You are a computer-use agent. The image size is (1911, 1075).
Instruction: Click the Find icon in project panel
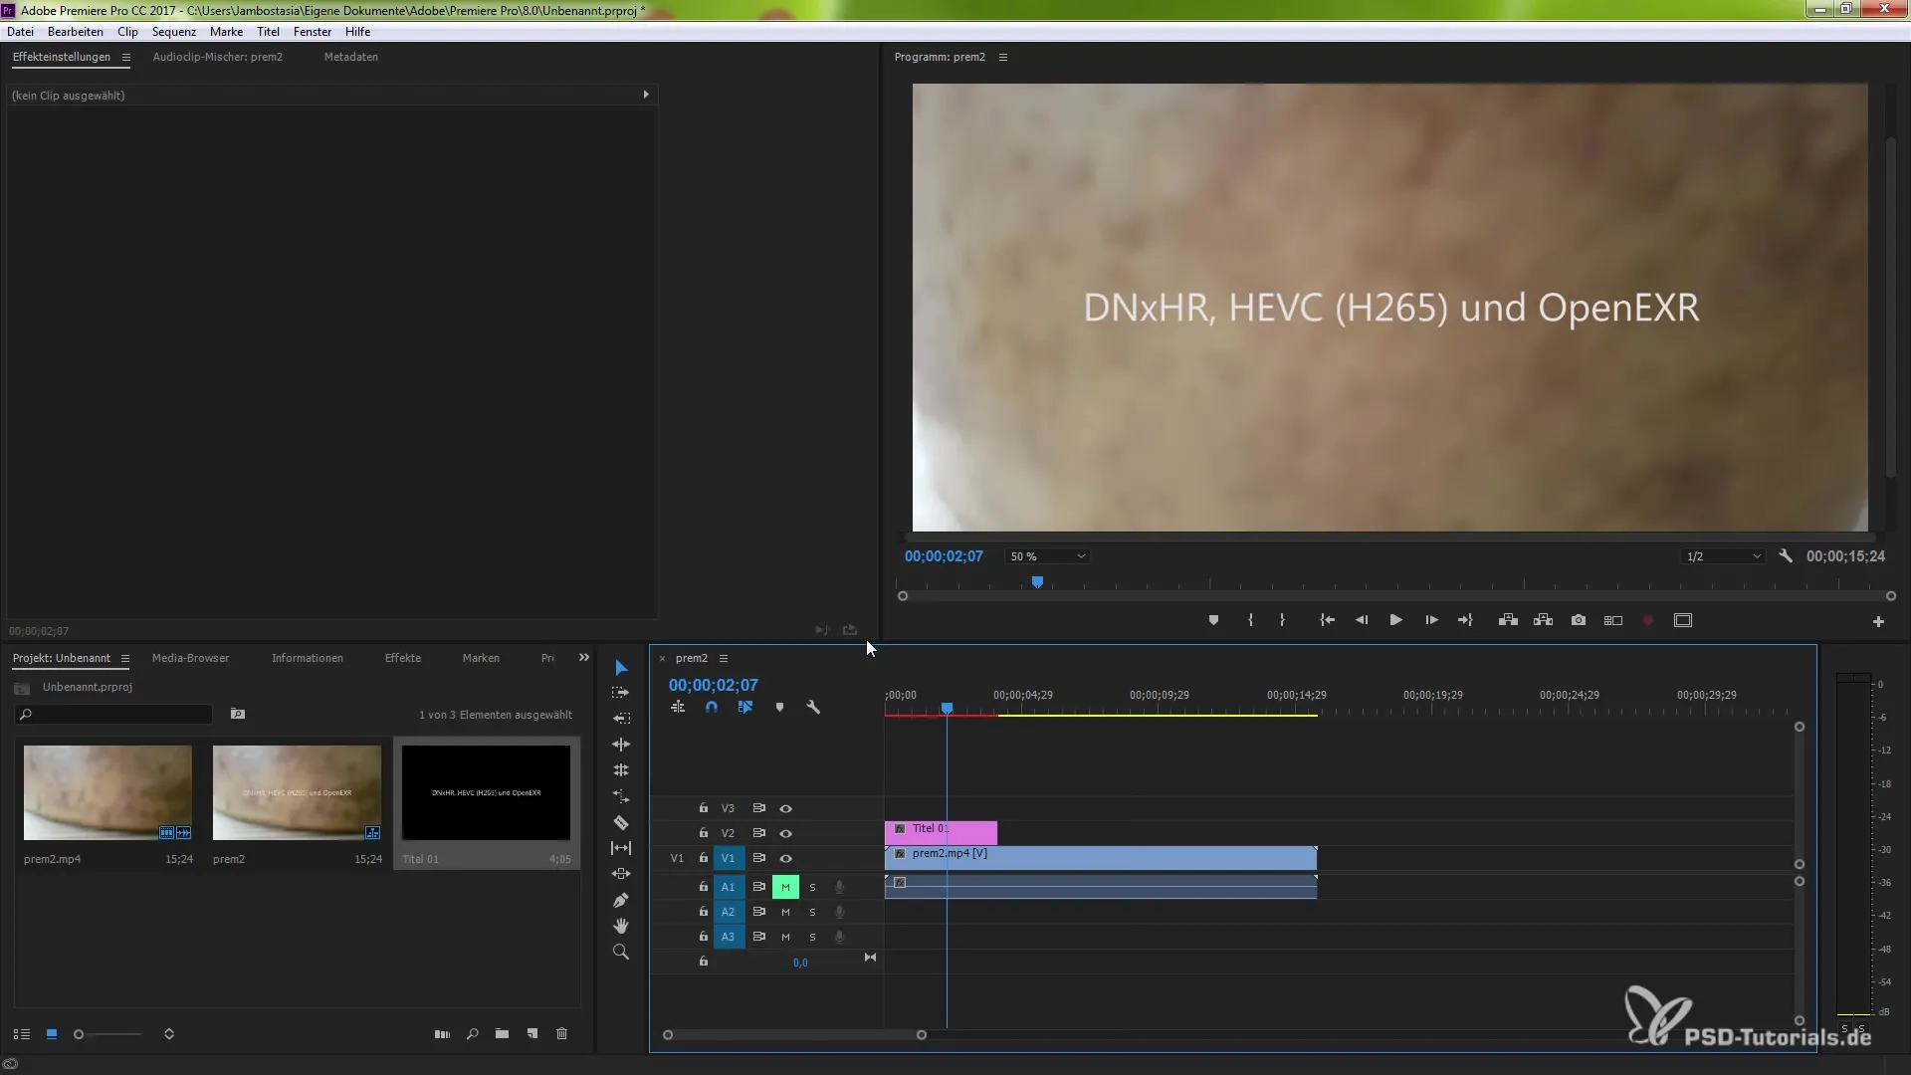[473, 1035]
